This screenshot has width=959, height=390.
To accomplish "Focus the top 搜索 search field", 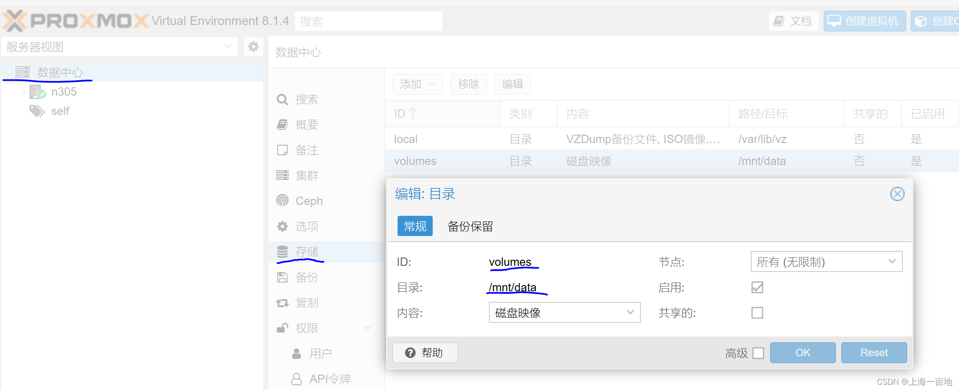I will click(x=369, y=21).
